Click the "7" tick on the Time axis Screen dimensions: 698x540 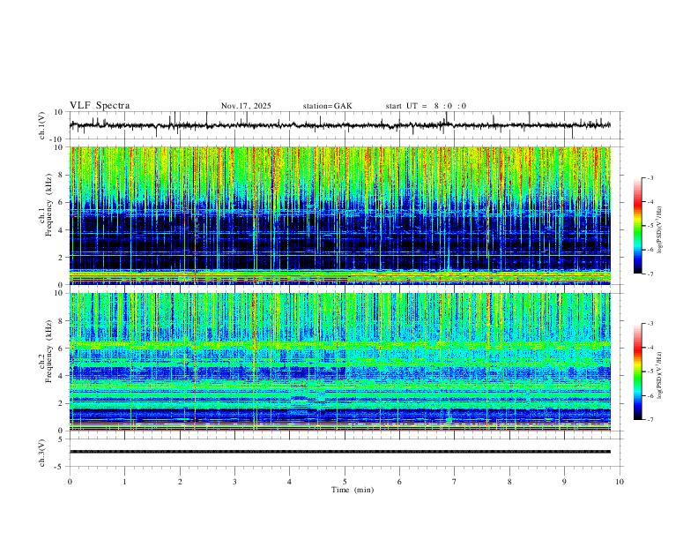click(454, 482)
